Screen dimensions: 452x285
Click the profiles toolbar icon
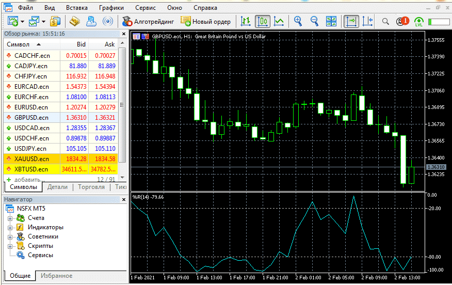pos(34,21)
